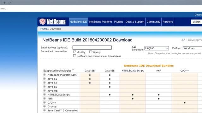The image size is (202, 113).
Task: Click the Download breadcrumb text
Action: click(x=55, y=29)
